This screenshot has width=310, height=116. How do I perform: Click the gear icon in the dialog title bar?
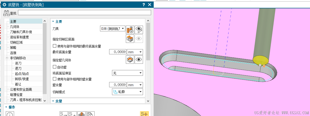point(4,5)
